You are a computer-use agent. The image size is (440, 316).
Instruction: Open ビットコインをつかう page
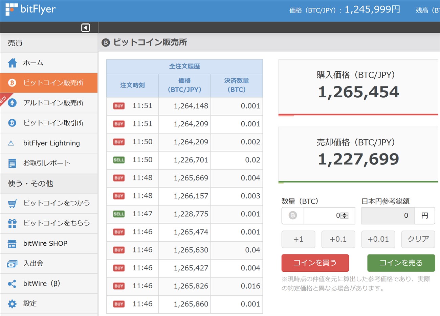tap(49, 203)
